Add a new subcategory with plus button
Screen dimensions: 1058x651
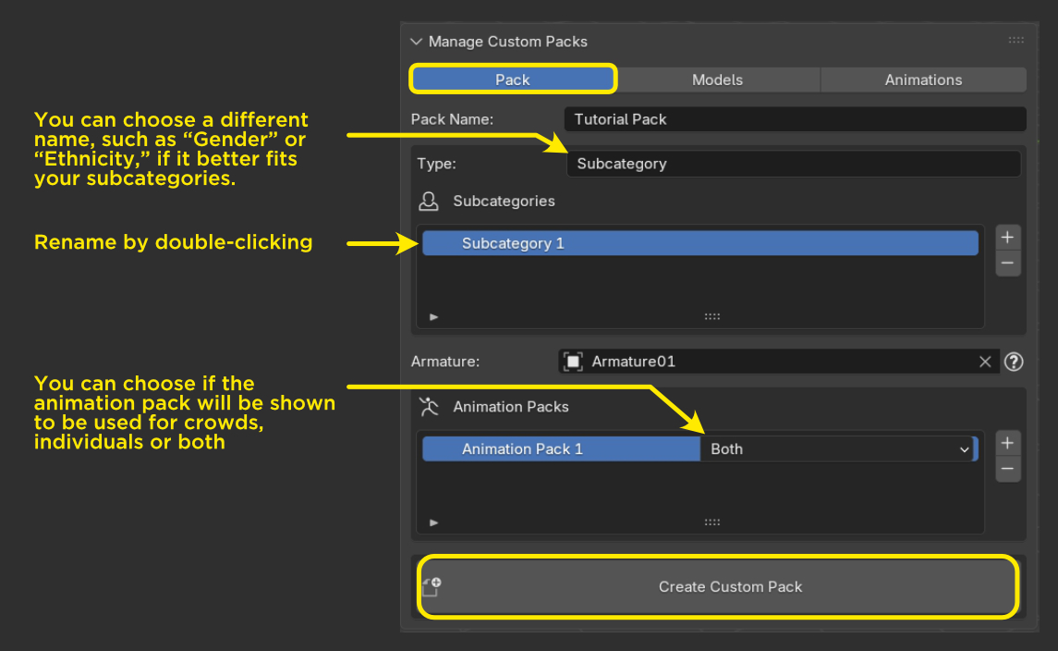[x=1007, y=237]
